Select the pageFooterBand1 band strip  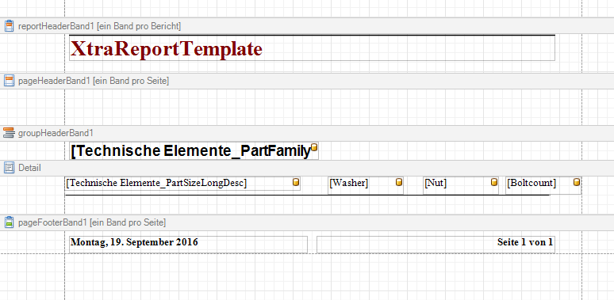pos(307,222)
